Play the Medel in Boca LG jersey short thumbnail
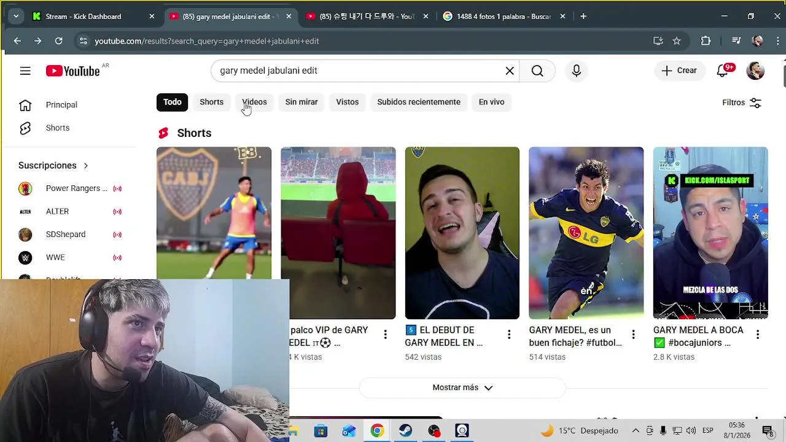 [586, 233]
